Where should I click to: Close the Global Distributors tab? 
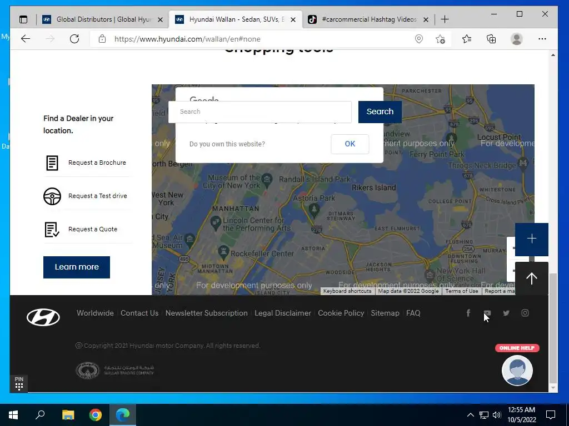161,19
